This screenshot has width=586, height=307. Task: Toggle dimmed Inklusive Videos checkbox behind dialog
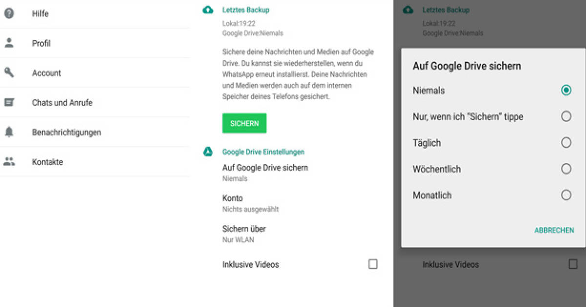pos(573,264)
